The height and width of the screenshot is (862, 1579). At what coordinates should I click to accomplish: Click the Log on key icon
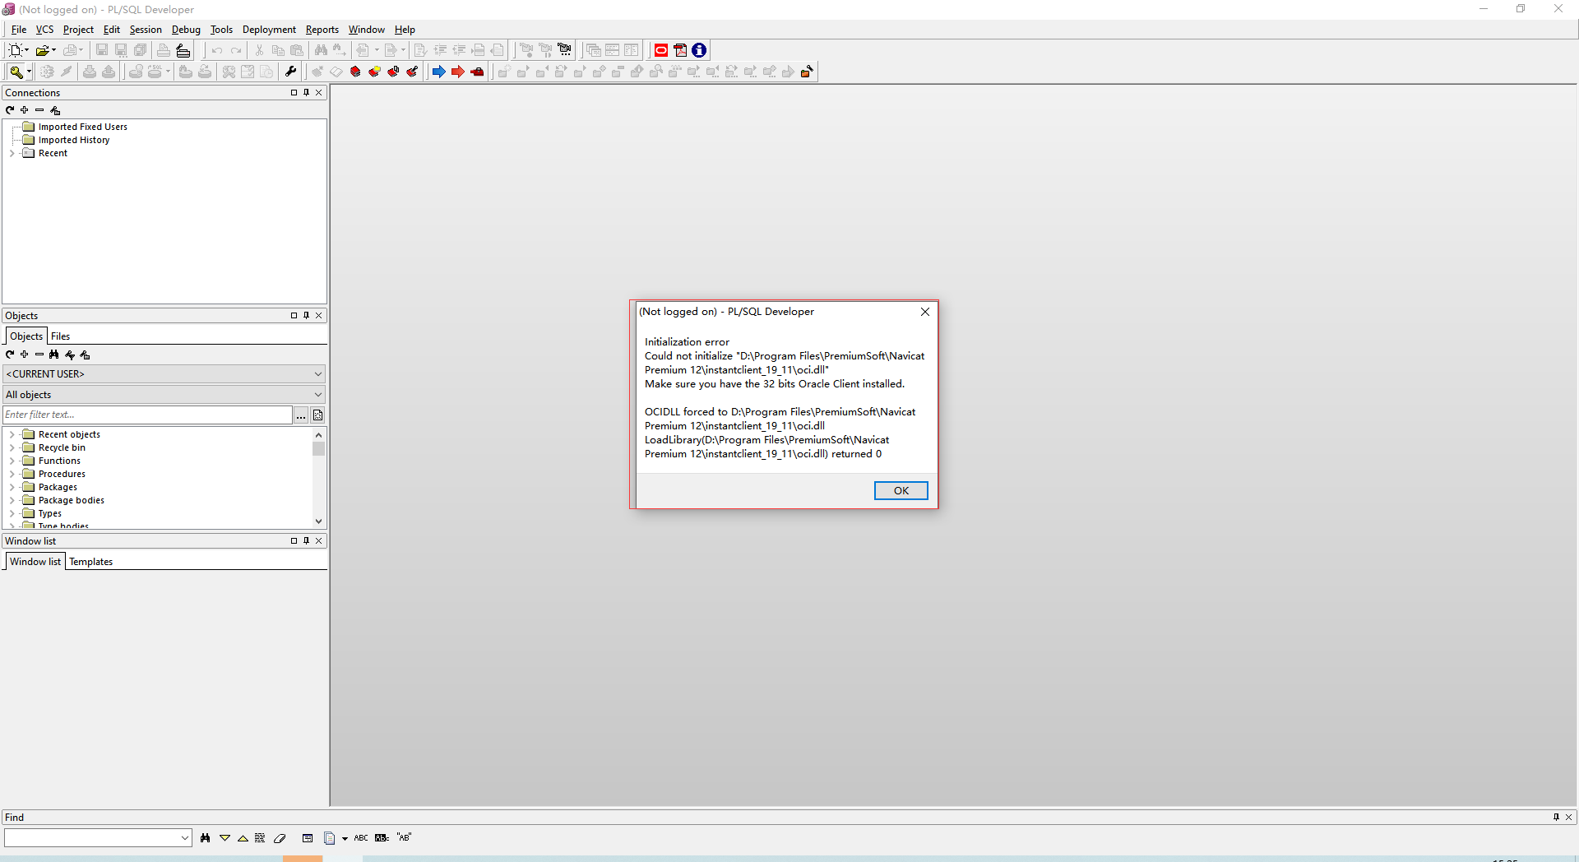pos(16,72)
